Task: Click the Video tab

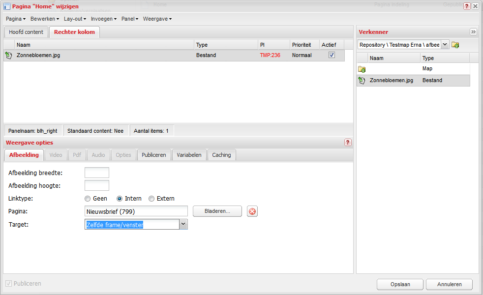Action: click(x=56, y=155)
